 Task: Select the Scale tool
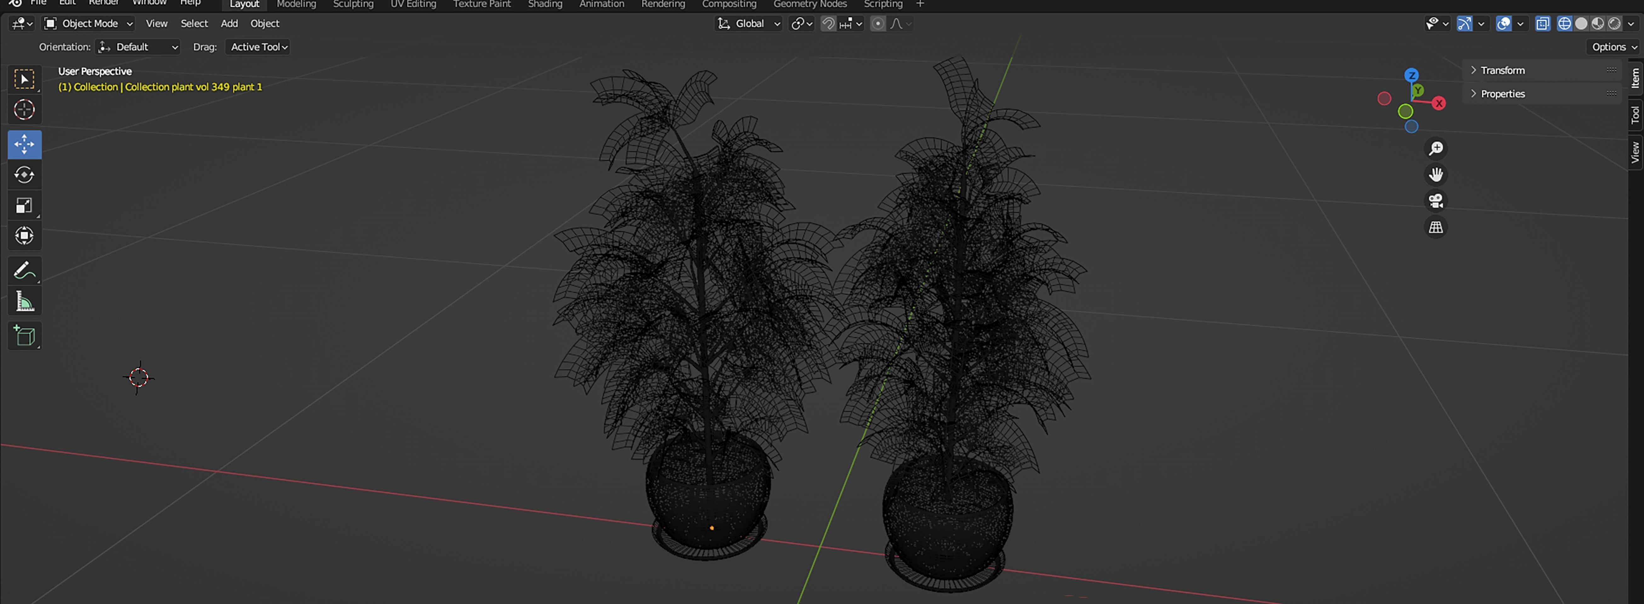pos(24,206)
